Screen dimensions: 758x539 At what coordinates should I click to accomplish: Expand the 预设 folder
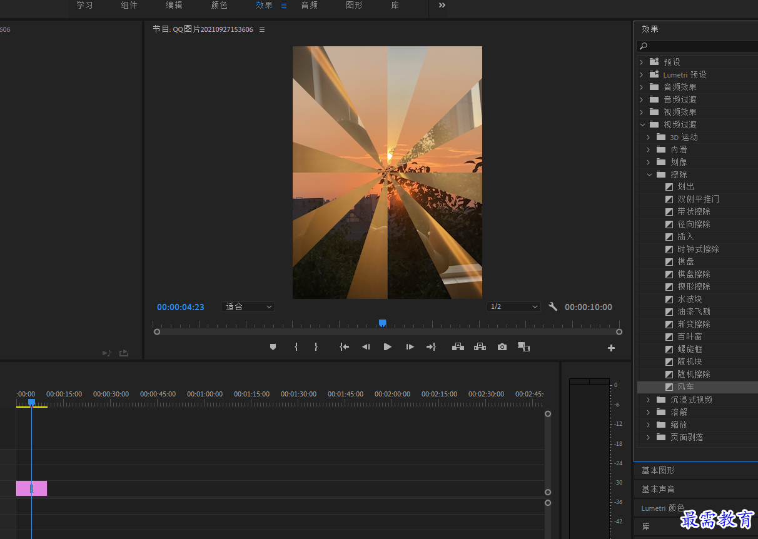coord(641,62)
